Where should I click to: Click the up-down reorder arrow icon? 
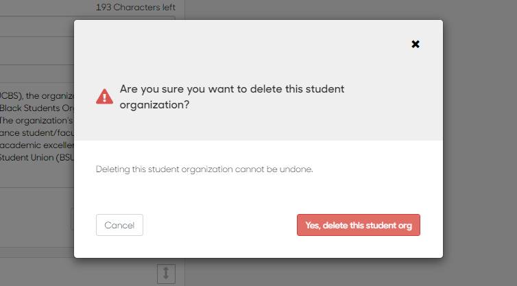click(x=166, y=274)
